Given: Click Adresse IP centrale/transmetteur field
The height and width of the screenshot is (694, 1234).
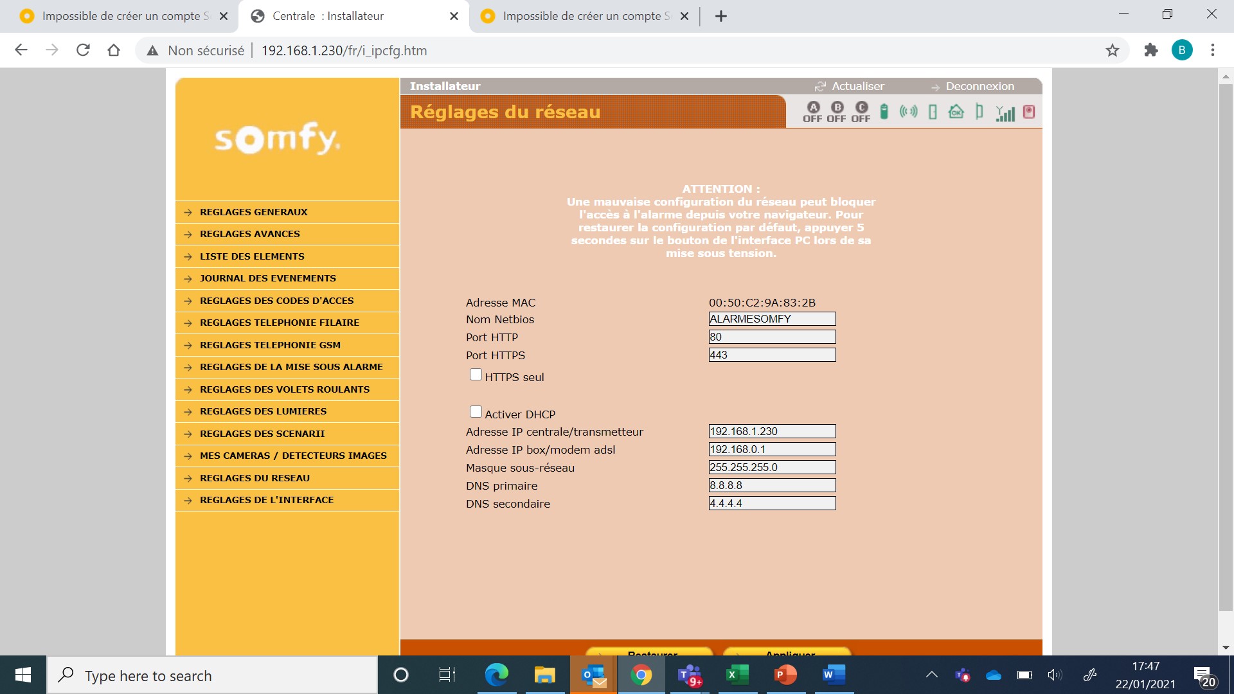Looking at the screenshot, I should (772, 431).
